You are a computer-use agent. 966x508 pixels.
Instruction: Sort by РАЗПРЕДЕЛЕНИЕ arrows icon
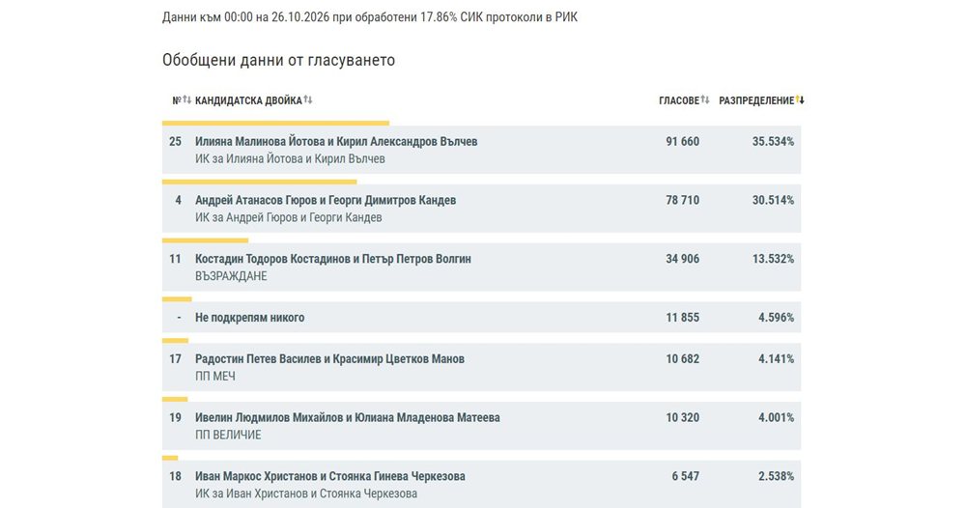(800, 99)
